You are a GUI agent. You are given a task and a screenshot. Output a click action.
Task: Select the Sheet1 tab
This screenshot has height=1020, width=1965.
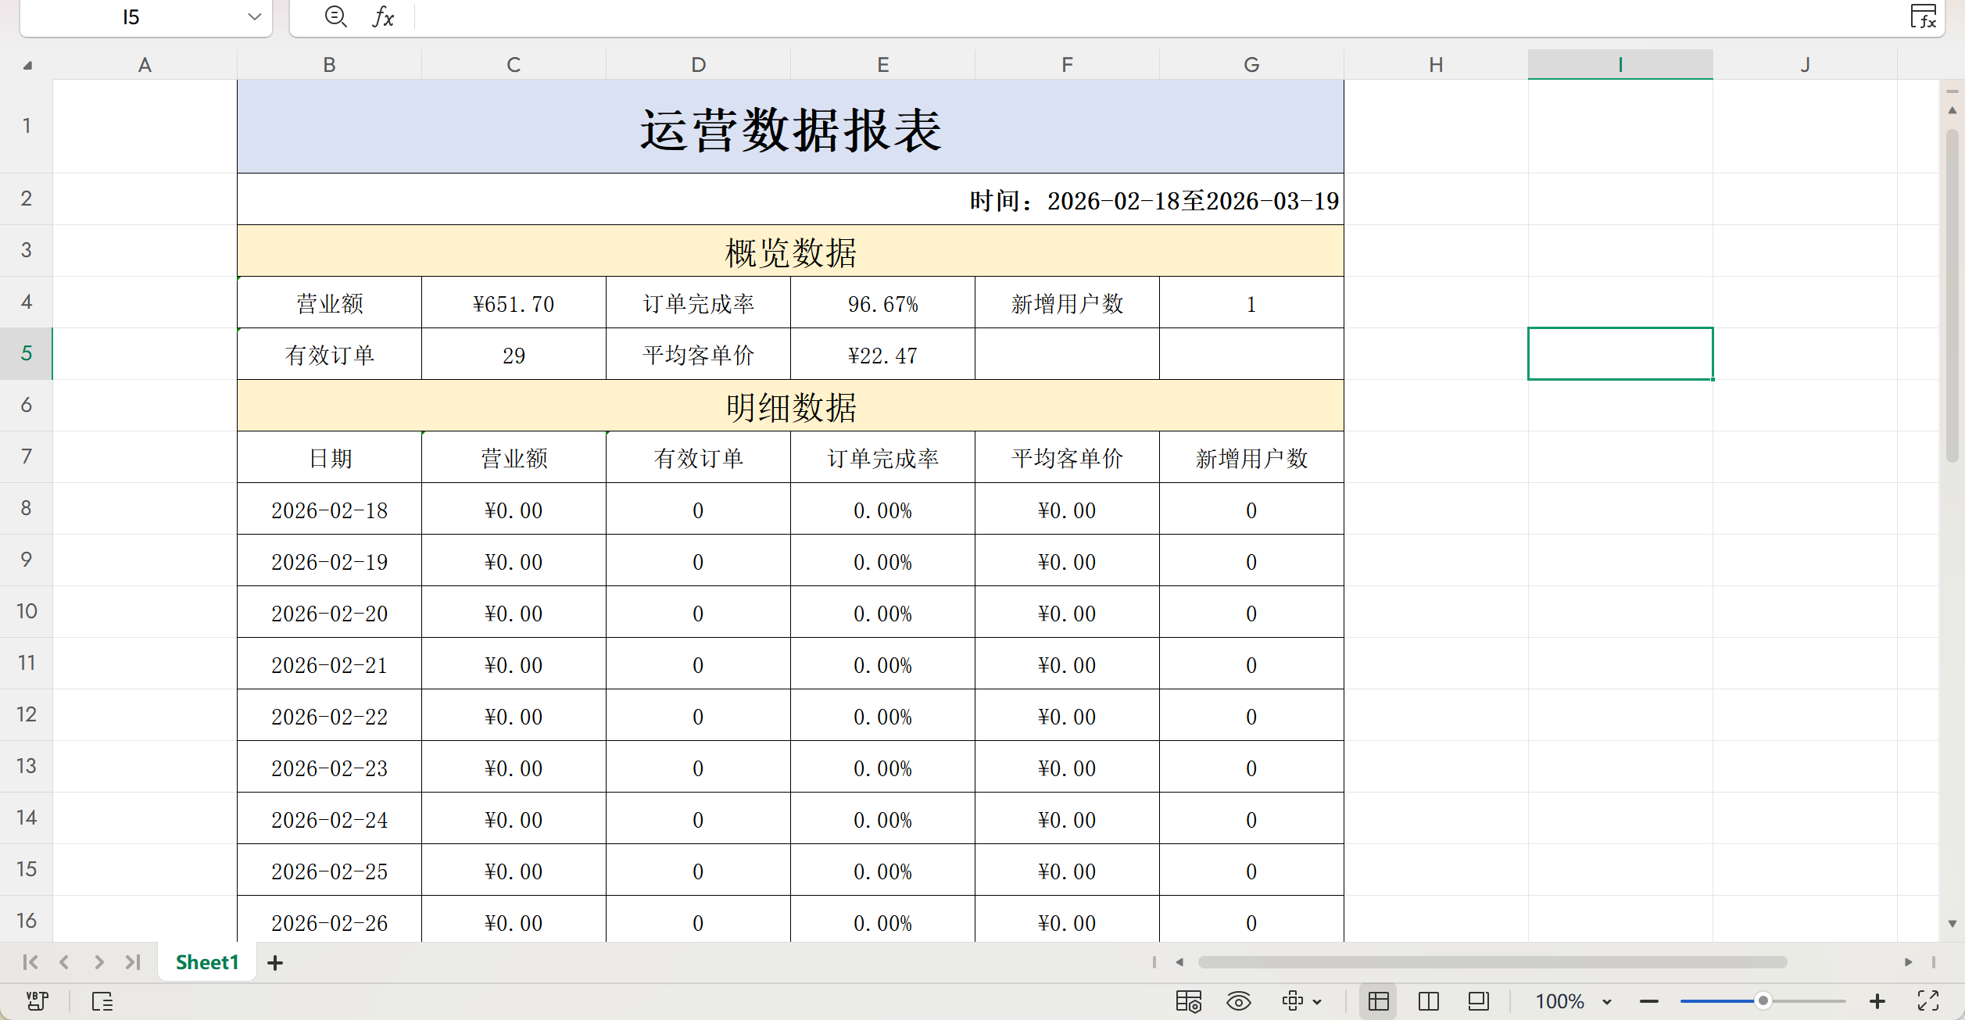pyautogui.click(x=207, y=962)
